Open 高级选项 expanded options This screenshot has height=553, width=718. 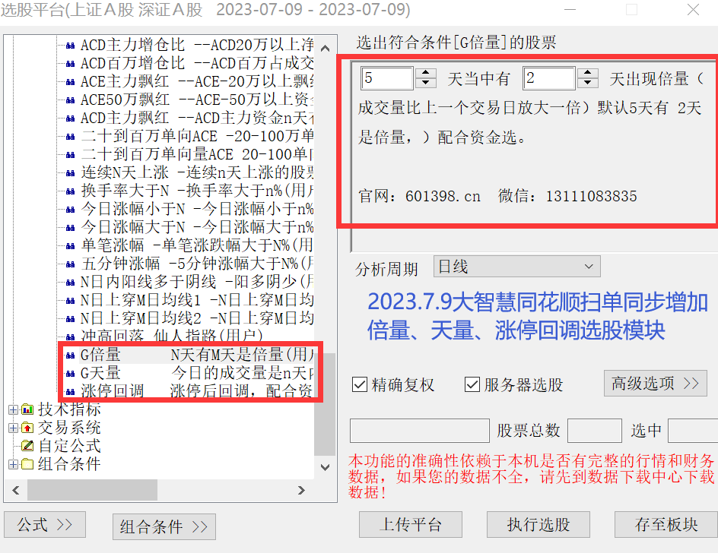point(656,384)
